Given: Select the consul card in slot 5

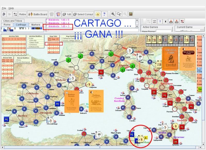Looking at the screenshot, I should 170,40.
